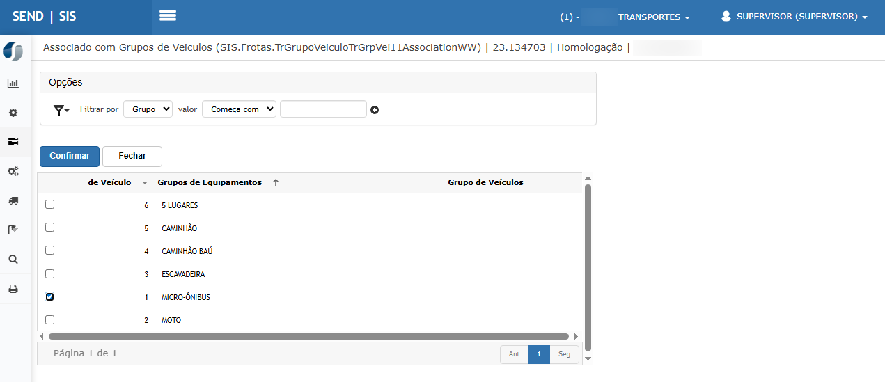The image size is (885, 382).
Task: Click the filter value text input
Action: click(x=323, y=109)
